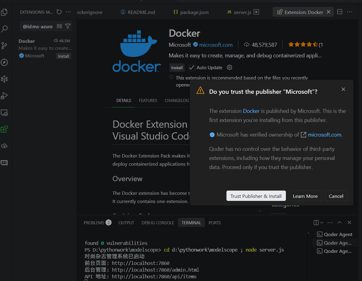
Task: Open microsoft.com link in extension header
Action: 216,45
